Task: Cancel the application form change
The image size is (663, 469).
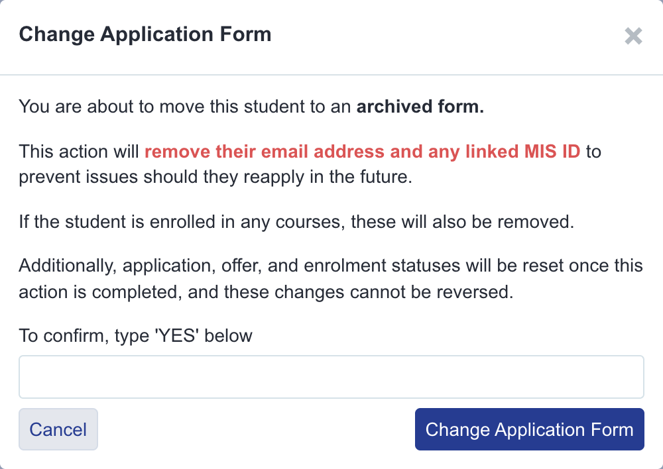Action: (x=58, y=429)
